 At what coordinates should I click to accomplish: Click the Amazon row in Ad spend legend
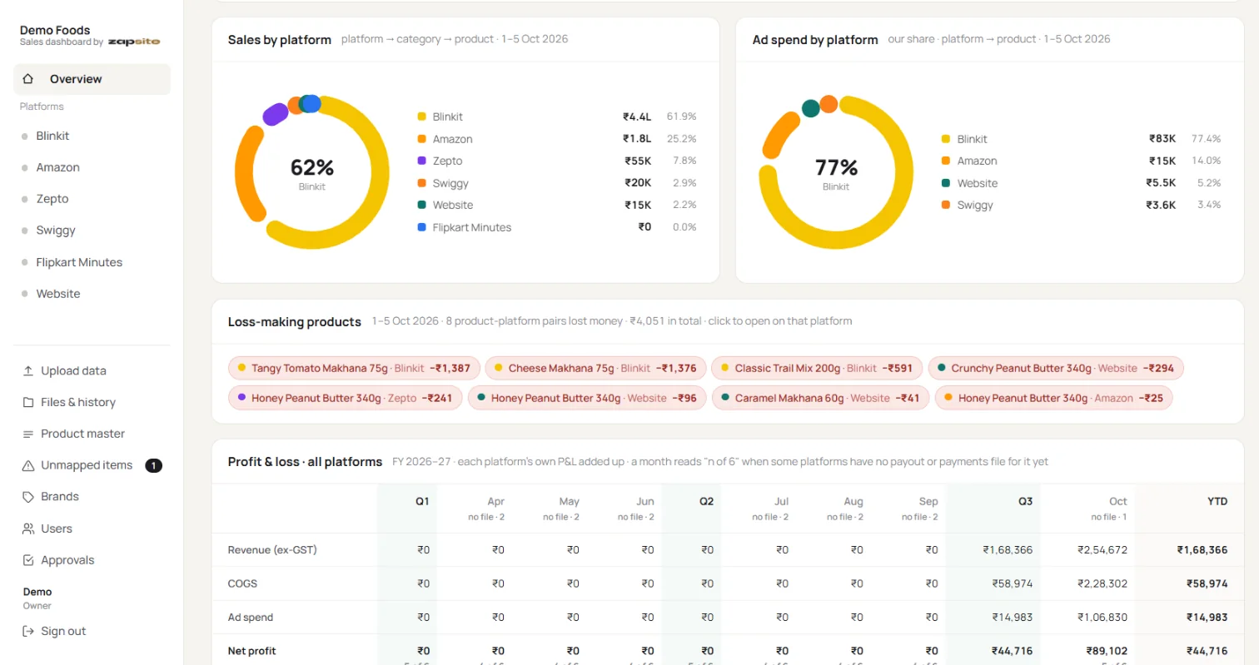tap(1081, 161)
